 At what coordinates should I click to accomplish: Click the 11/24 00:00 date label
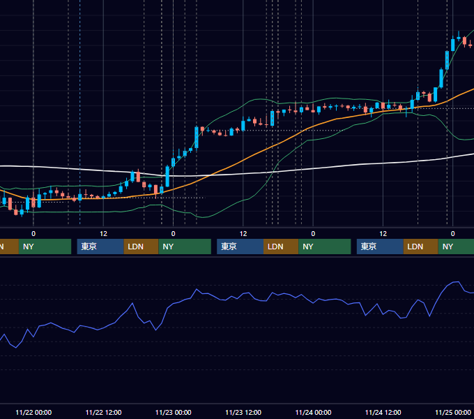[x=313, y=412]
